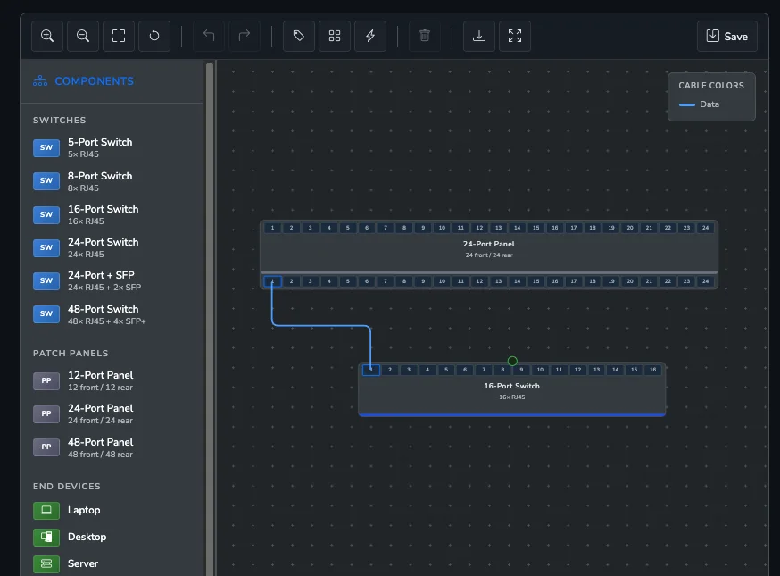Click the green handle above 16-Port Switch

pyautogui.click(x=512, y=361)
